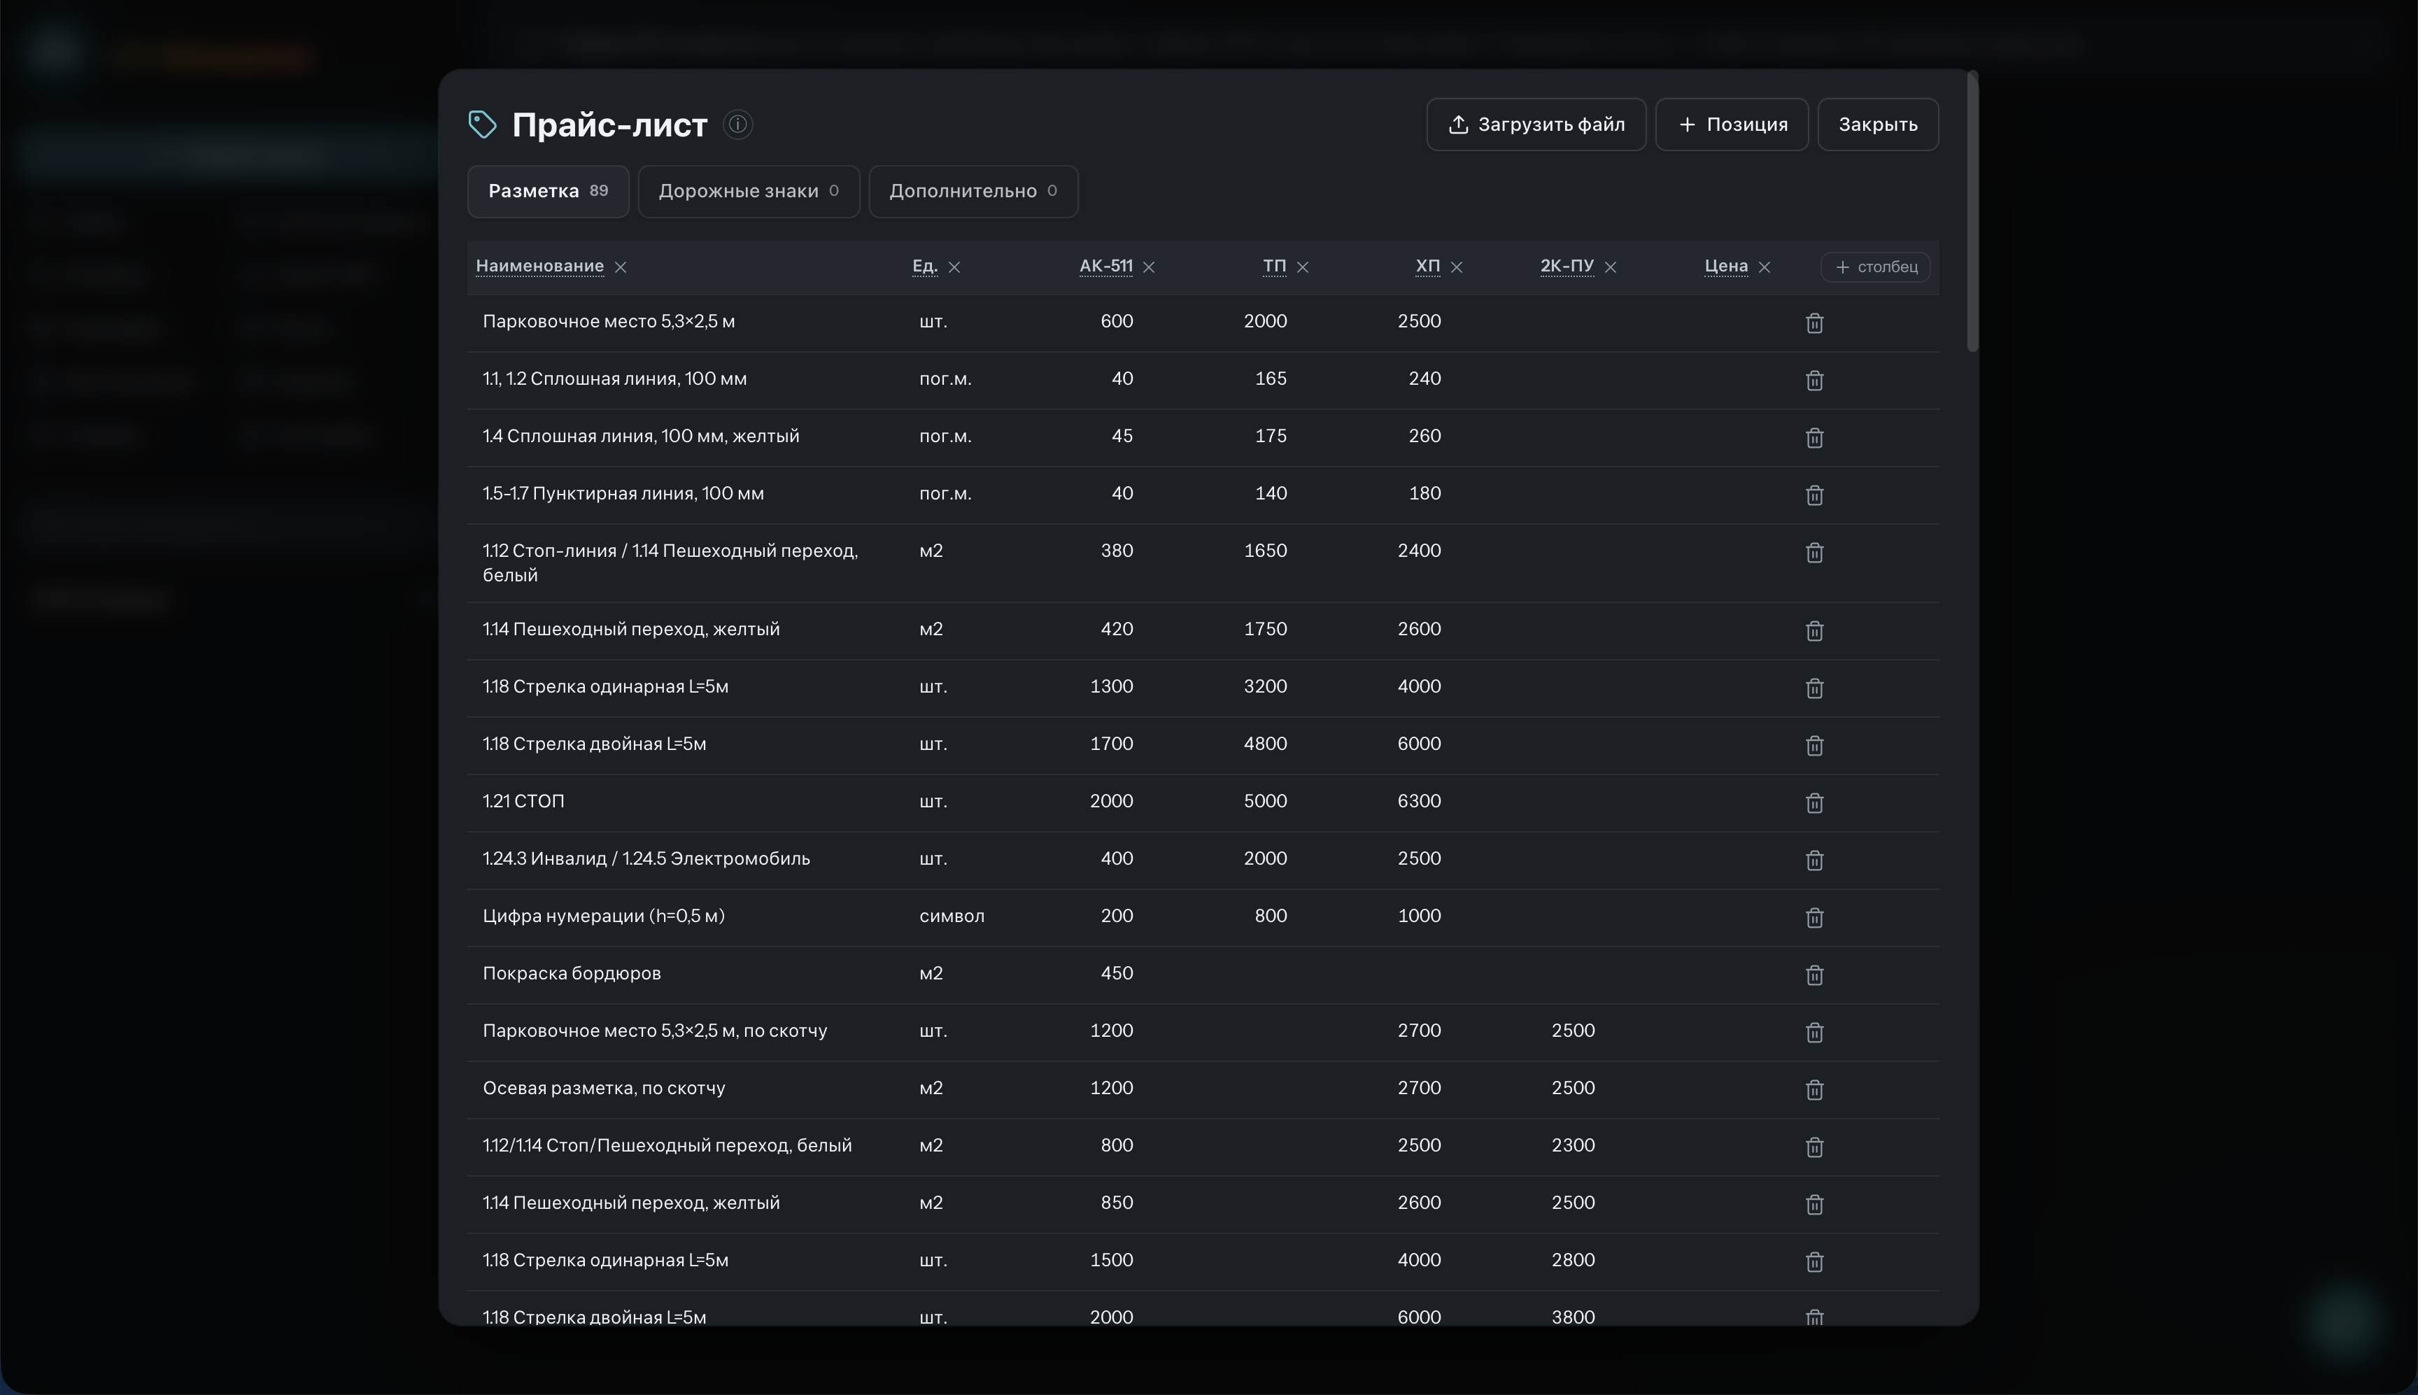Viewport: 2418px width, 1395px height.
Task: Click the Цена column header label
Action: pos(1726,267)
